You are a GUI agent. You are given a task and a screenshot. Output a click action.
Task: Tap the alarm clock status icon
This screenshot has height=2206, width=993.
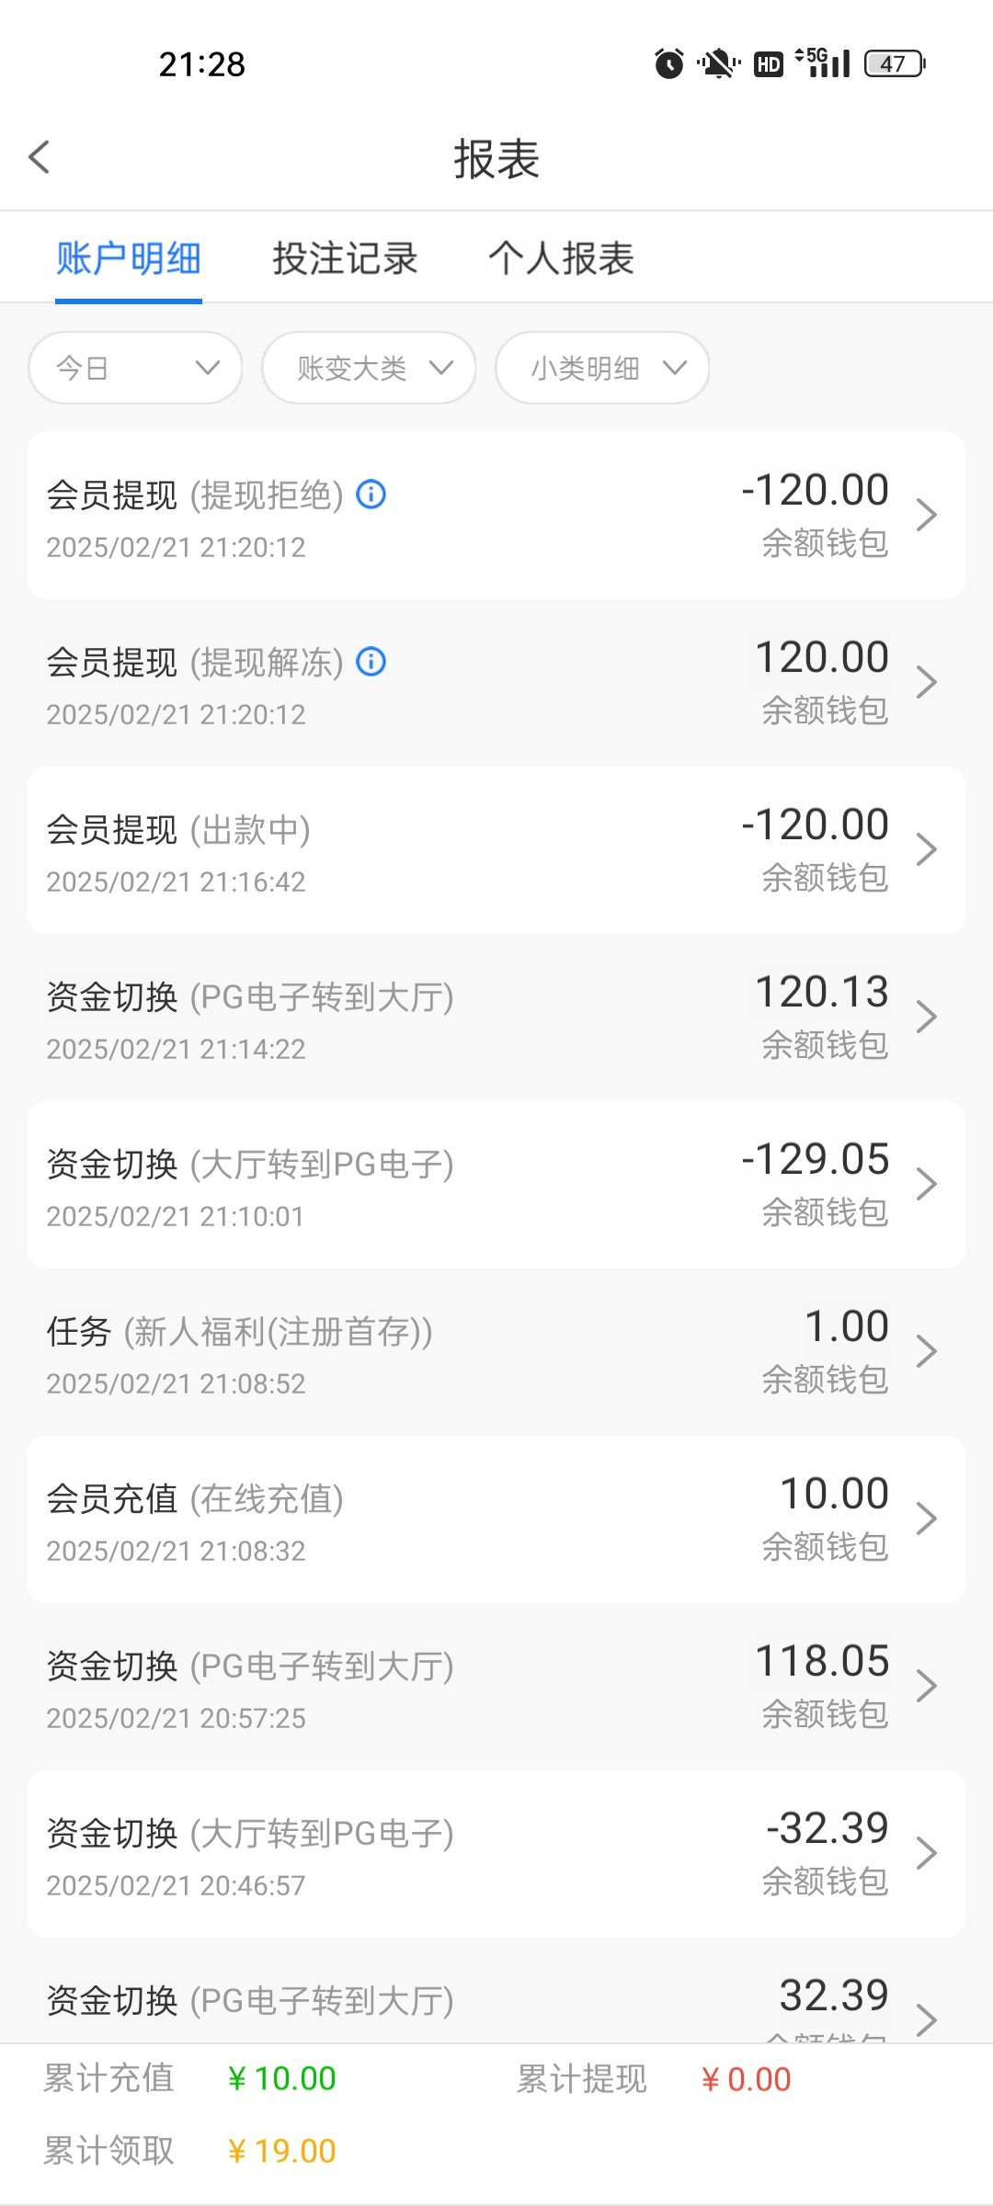pyautogui.click(x=669, y=63)
